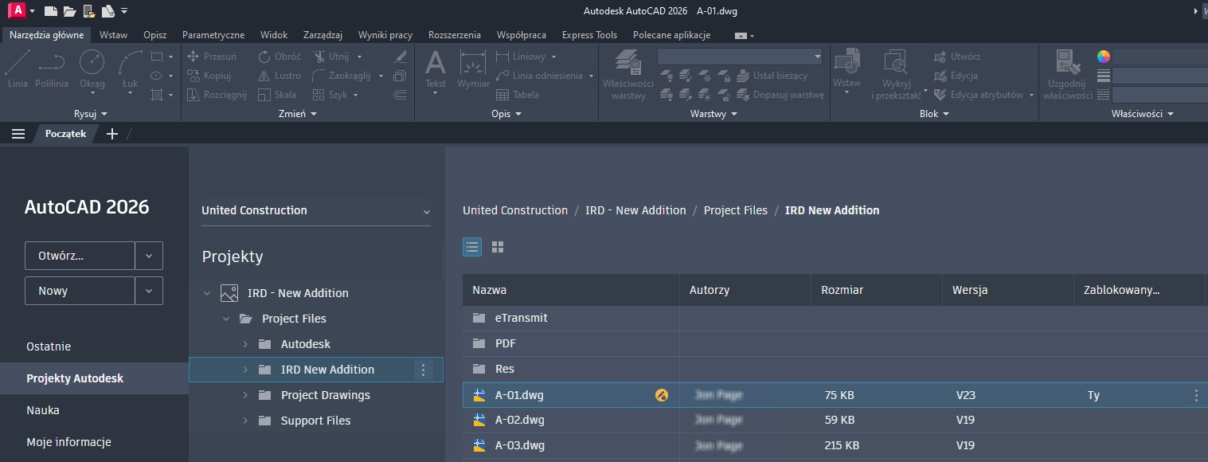This screenshot has height=462, width=1208.
Task: Expand the Project Drawings folder chevron
Action: pos(245,395)
